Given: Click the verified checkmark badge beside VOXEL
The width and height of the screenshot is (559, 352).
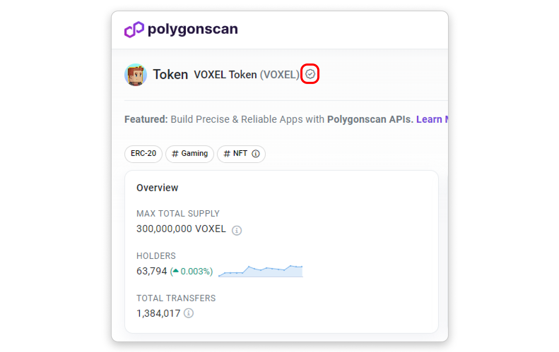Looking at the screenshot, I should [310, 74].
